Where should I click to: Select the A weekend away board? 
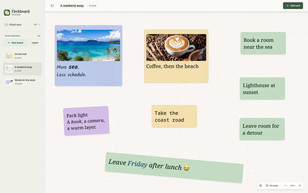coord(22,69)
